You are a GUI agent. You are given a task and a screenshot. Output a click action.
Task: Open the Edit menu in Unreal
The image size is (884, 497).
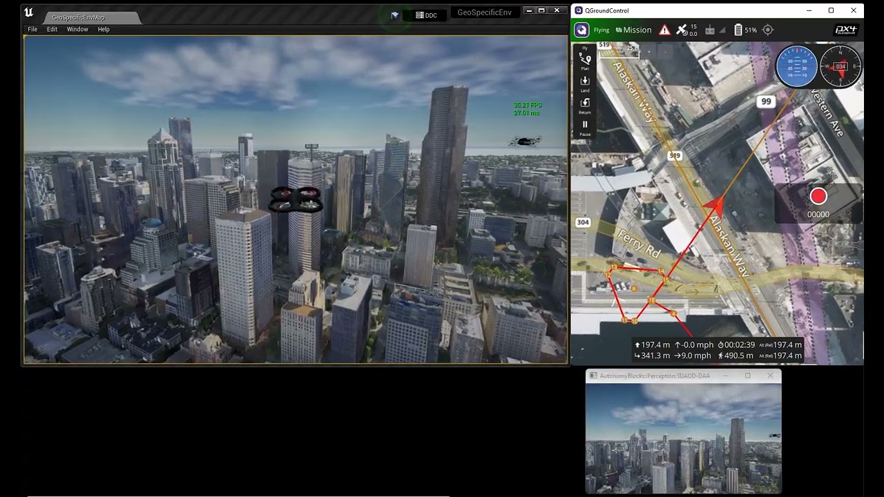[x=52, y=29]
